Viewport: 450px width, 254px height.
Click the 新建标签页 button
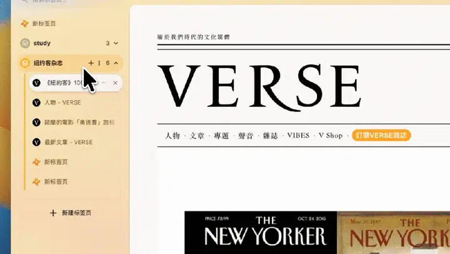tap(71, 213)
